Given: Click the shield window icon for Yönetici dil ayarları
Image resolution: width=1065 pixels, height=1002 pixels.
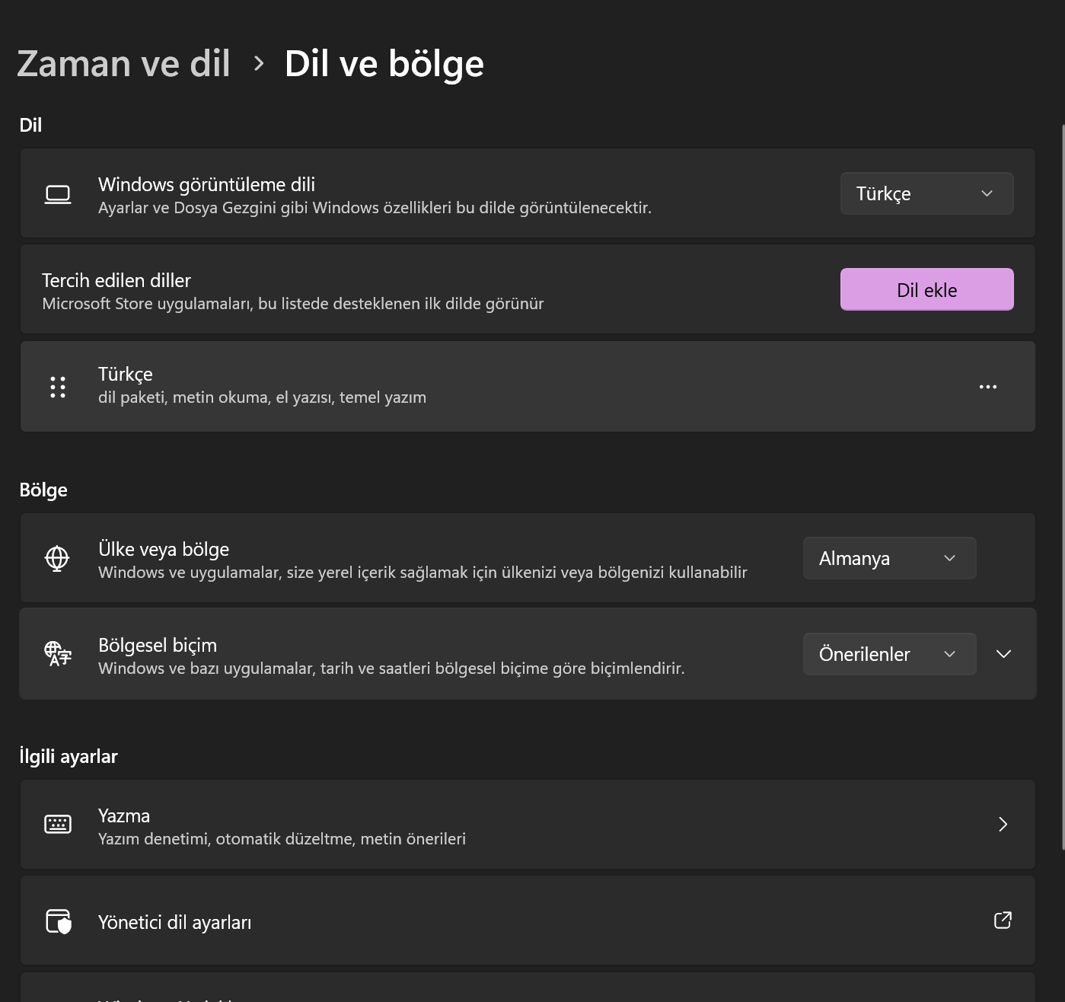Looking at the screenshot, I should point(58,921).
